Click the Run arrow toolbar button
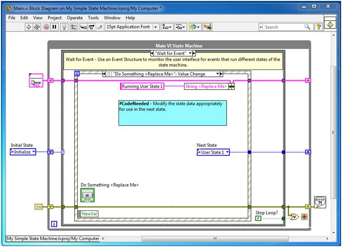342x247 pixels. [29, 27]
